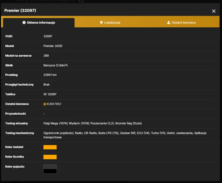Click the VUID value 32097
The height and width of the screenshot is (183, 222).
tap(48, 36)
